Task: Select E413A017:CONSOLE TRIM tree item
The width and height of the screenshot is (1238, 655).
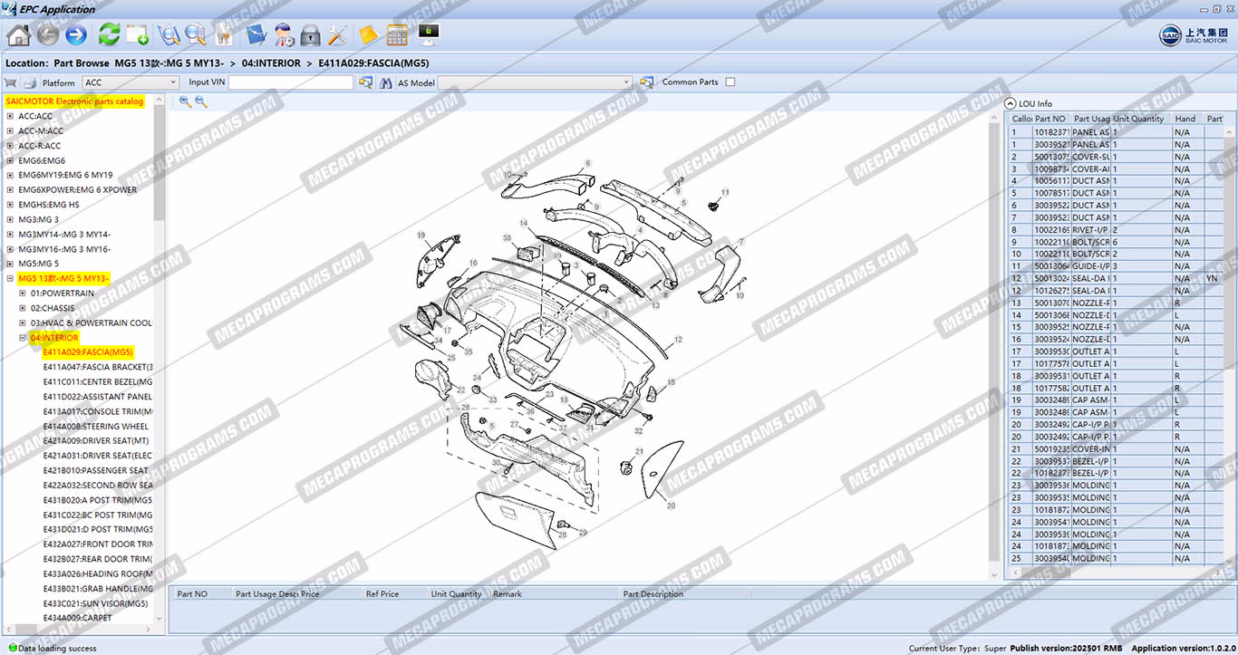Action: tap(98, 411)
